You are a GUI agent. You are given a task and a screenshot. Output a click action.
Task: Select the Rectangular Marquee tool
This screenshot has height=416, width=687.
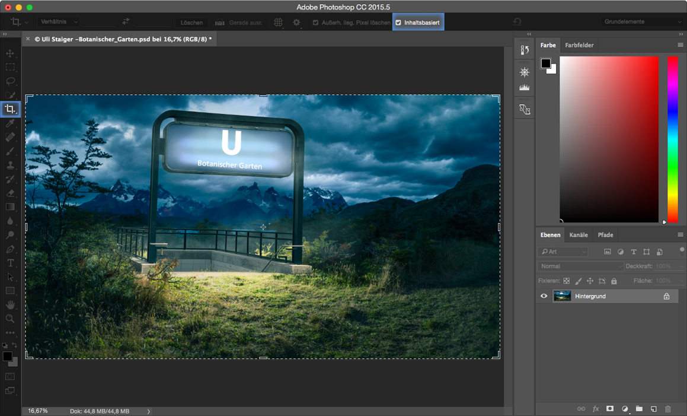click(9, 67)
